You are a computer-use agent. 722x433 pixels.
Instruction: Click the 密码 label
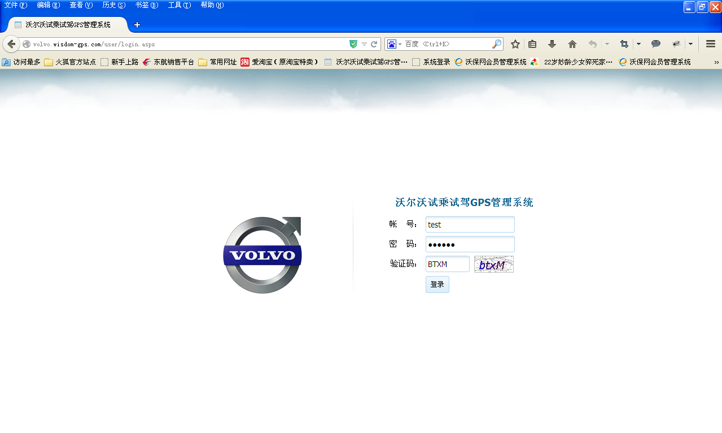coord(403,244)
